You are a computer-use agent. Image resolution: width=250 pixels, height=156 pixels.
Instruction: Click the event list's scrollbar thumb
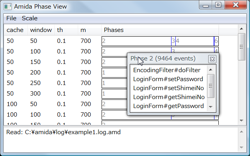pyautogui.click(x=211, y=86)
